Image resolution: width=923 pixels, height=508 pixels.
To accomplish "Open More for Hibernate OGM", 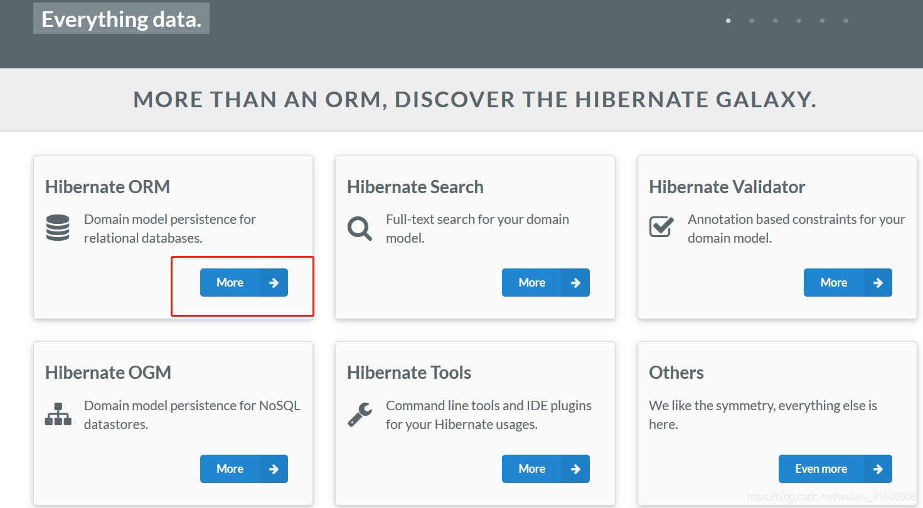I will pyautogui.click(x=244, y=468).
